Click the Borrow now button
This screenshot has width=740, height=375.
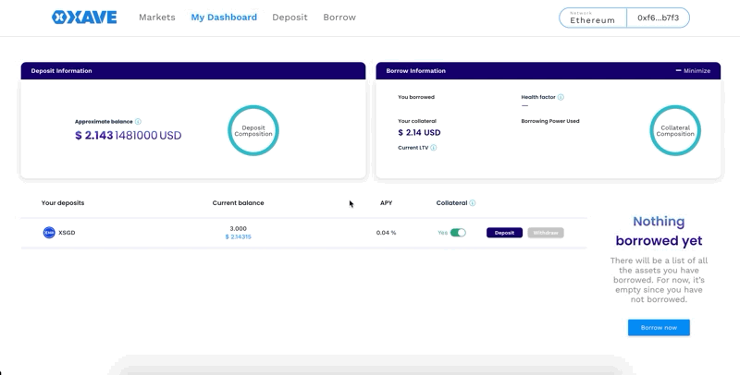(659, 328)
